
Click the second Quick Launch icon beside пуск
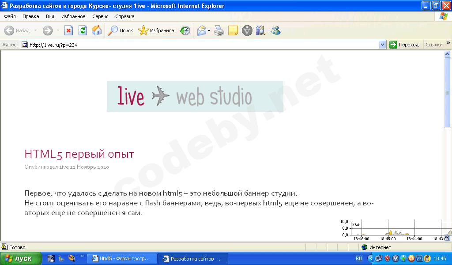tap(61, 258)
